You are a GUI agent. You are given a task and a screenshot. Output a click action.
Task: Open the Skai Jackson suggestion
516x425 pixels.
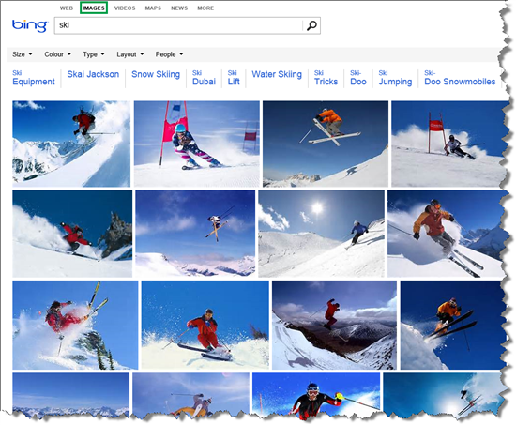(93, 74)
